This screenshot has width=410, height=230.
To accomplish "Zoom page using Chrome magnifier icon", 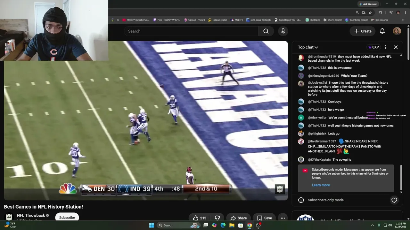I will pyautogui.click(x=357, y=13).
